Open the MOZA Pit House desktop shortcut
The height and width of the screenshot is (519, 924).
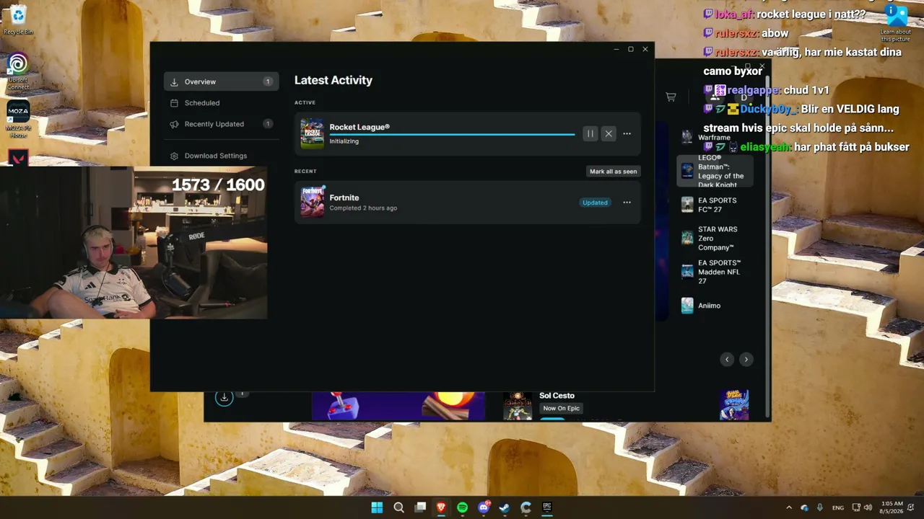tap(18, 120)
